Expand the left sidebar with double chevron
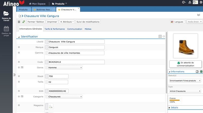Screen dimensions: 203x113 (x=14, y=75)
